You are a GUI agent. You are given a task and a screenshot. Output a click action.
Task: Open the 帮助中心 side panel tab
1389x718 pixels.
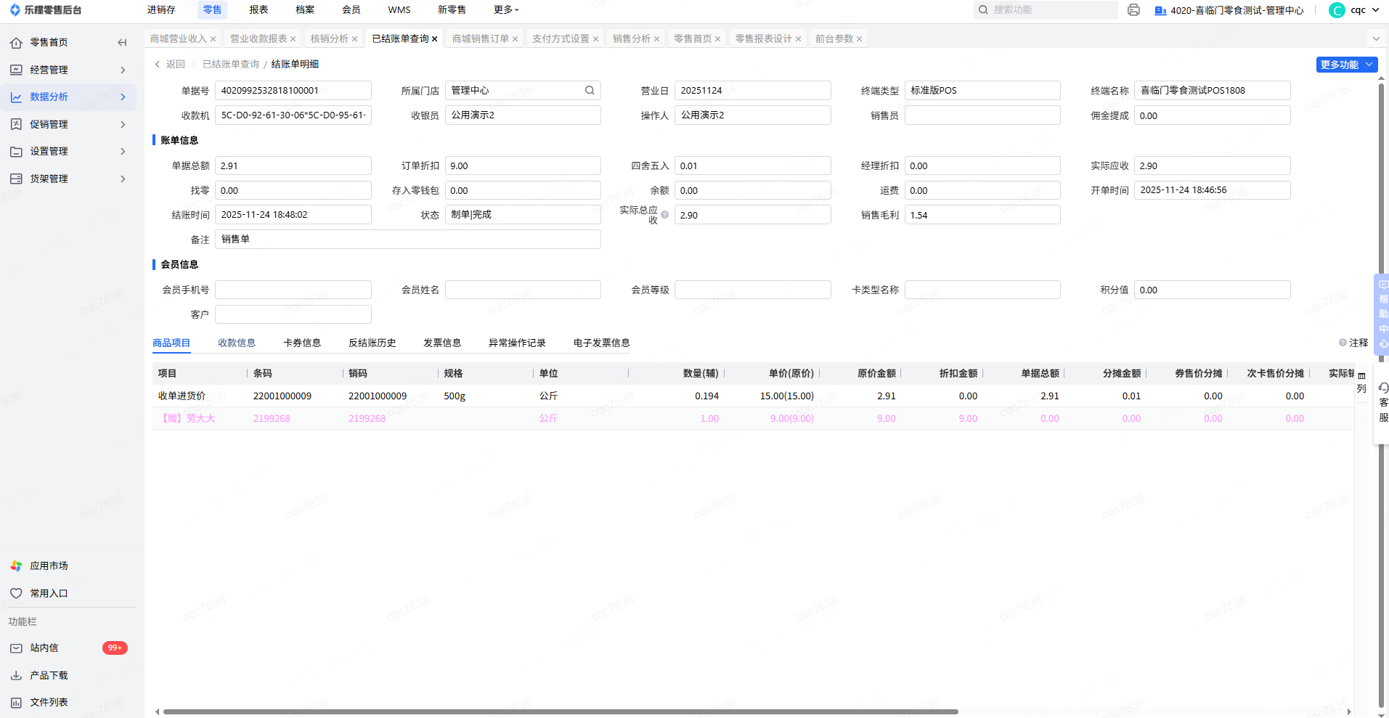point(1382,313)
